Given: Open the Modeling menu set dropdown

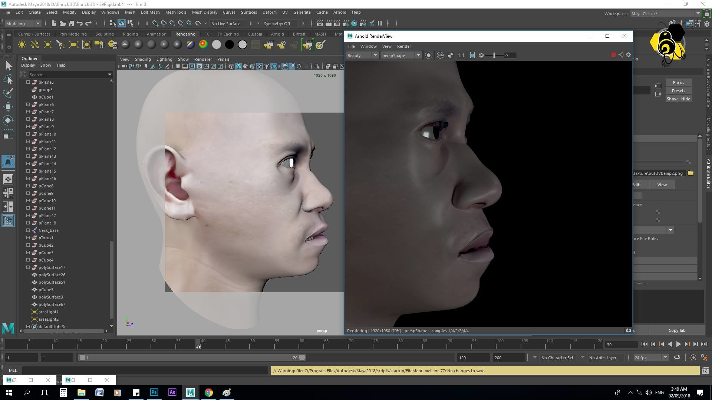Looking at the screenshot, I should [23, 23].
